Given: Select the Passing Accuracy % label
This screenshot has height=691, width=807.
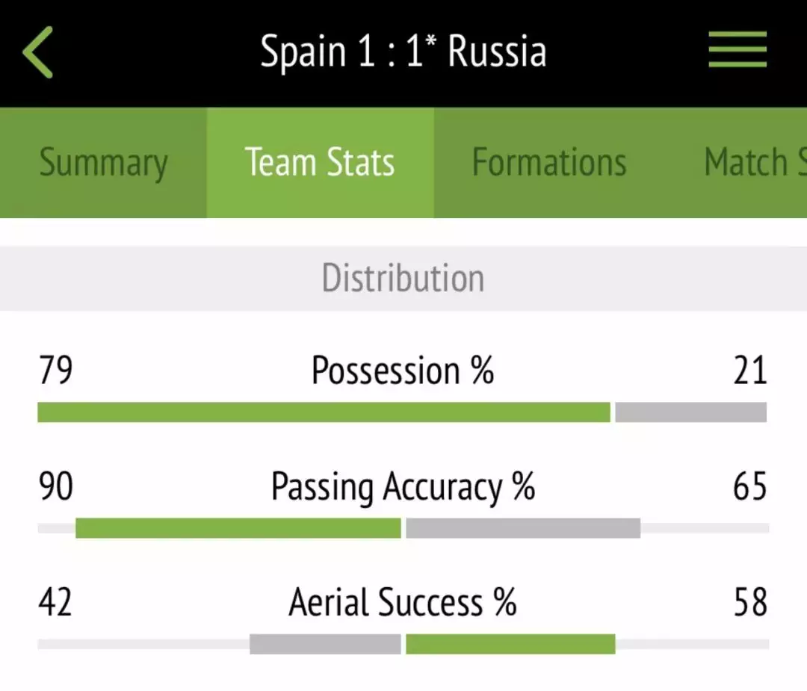Looking at the screenshot, I should click(x=403, y=487).
